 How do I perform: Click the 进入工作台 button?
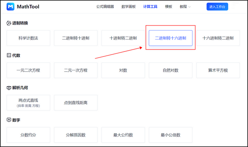pos(217,7)
